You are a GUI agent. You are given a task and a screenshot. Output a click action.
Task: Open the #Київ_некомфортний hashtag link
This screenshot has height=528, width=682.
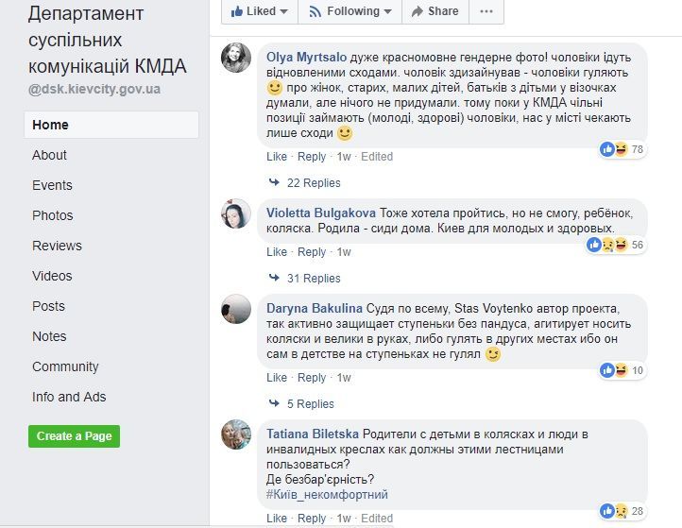pyautogui.click(x=327, y=494)
